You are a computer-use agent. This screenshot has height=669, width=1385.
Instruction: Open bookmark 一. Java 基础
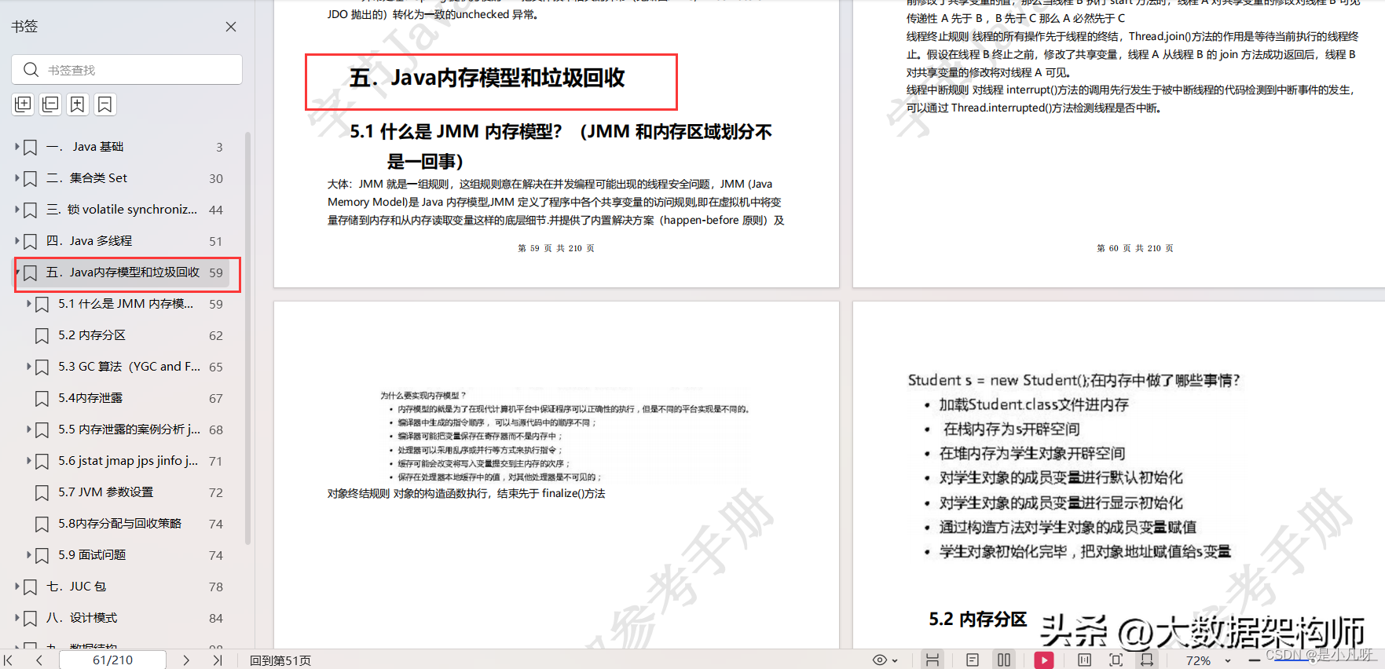click(85, 147)
